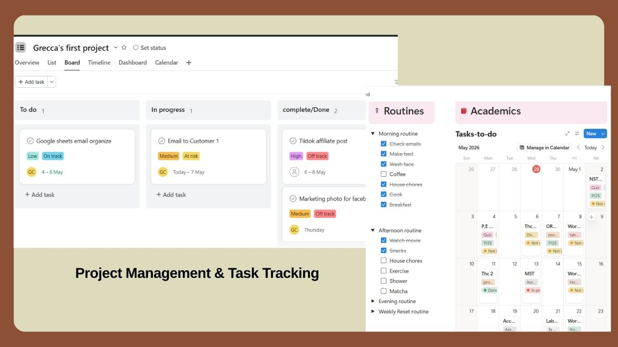Jump to Today in calendar
The width and height of the screenshot is (618, 347).
click(590, 148)
